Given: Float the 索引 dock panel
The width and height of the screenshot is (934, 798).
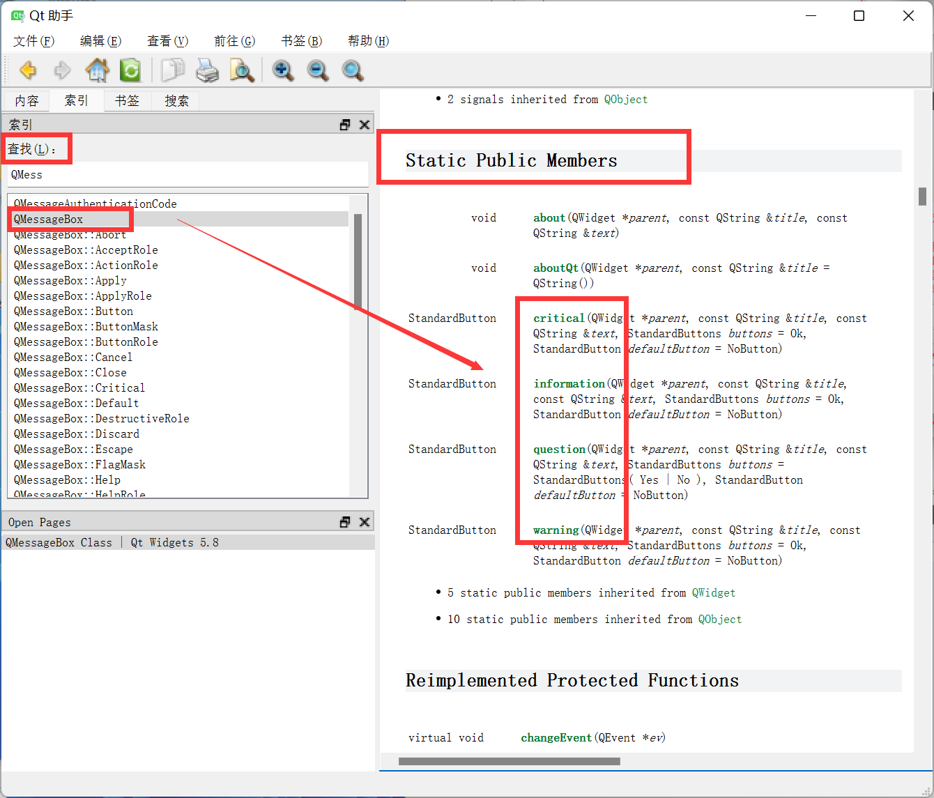Looking at the screenshot, I should tap(345, 125).
